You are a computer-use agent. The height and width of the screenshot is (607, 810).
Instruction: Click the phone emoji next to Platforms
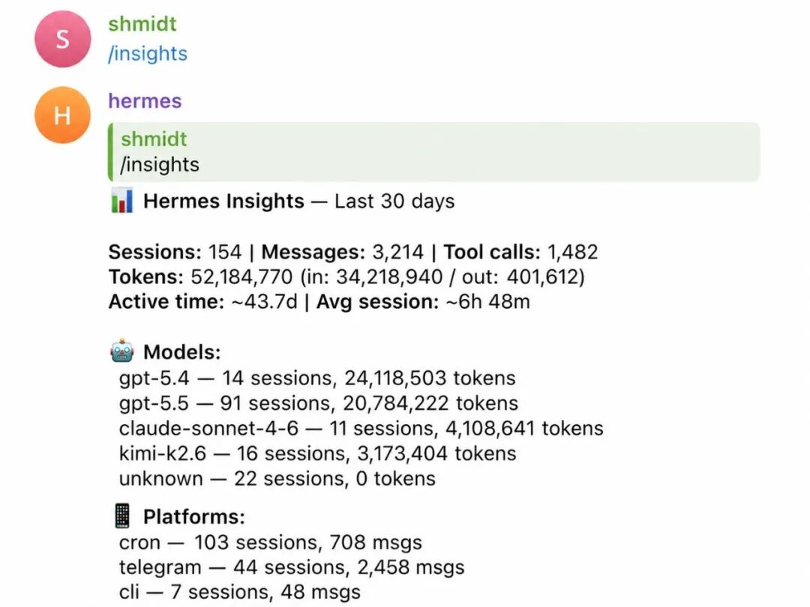[122, 516]
